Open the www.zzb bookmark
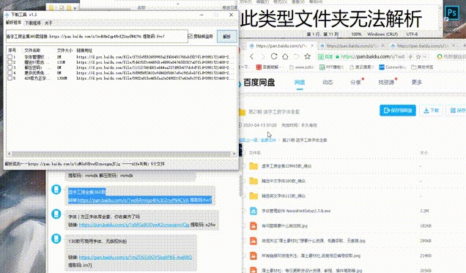466x273 pixels. pyautogui.click(x=302, y=67)
